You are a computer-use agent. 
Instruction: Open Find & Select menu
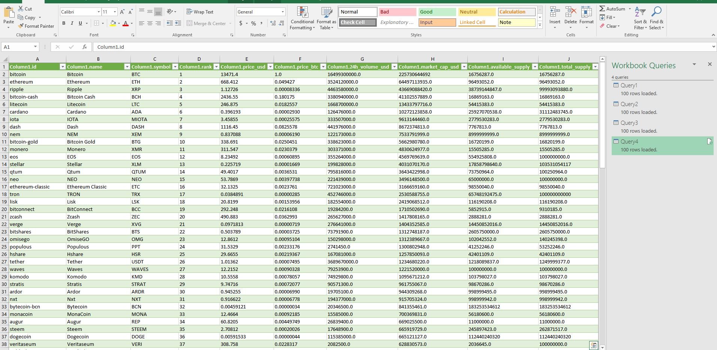coord(656,18)
